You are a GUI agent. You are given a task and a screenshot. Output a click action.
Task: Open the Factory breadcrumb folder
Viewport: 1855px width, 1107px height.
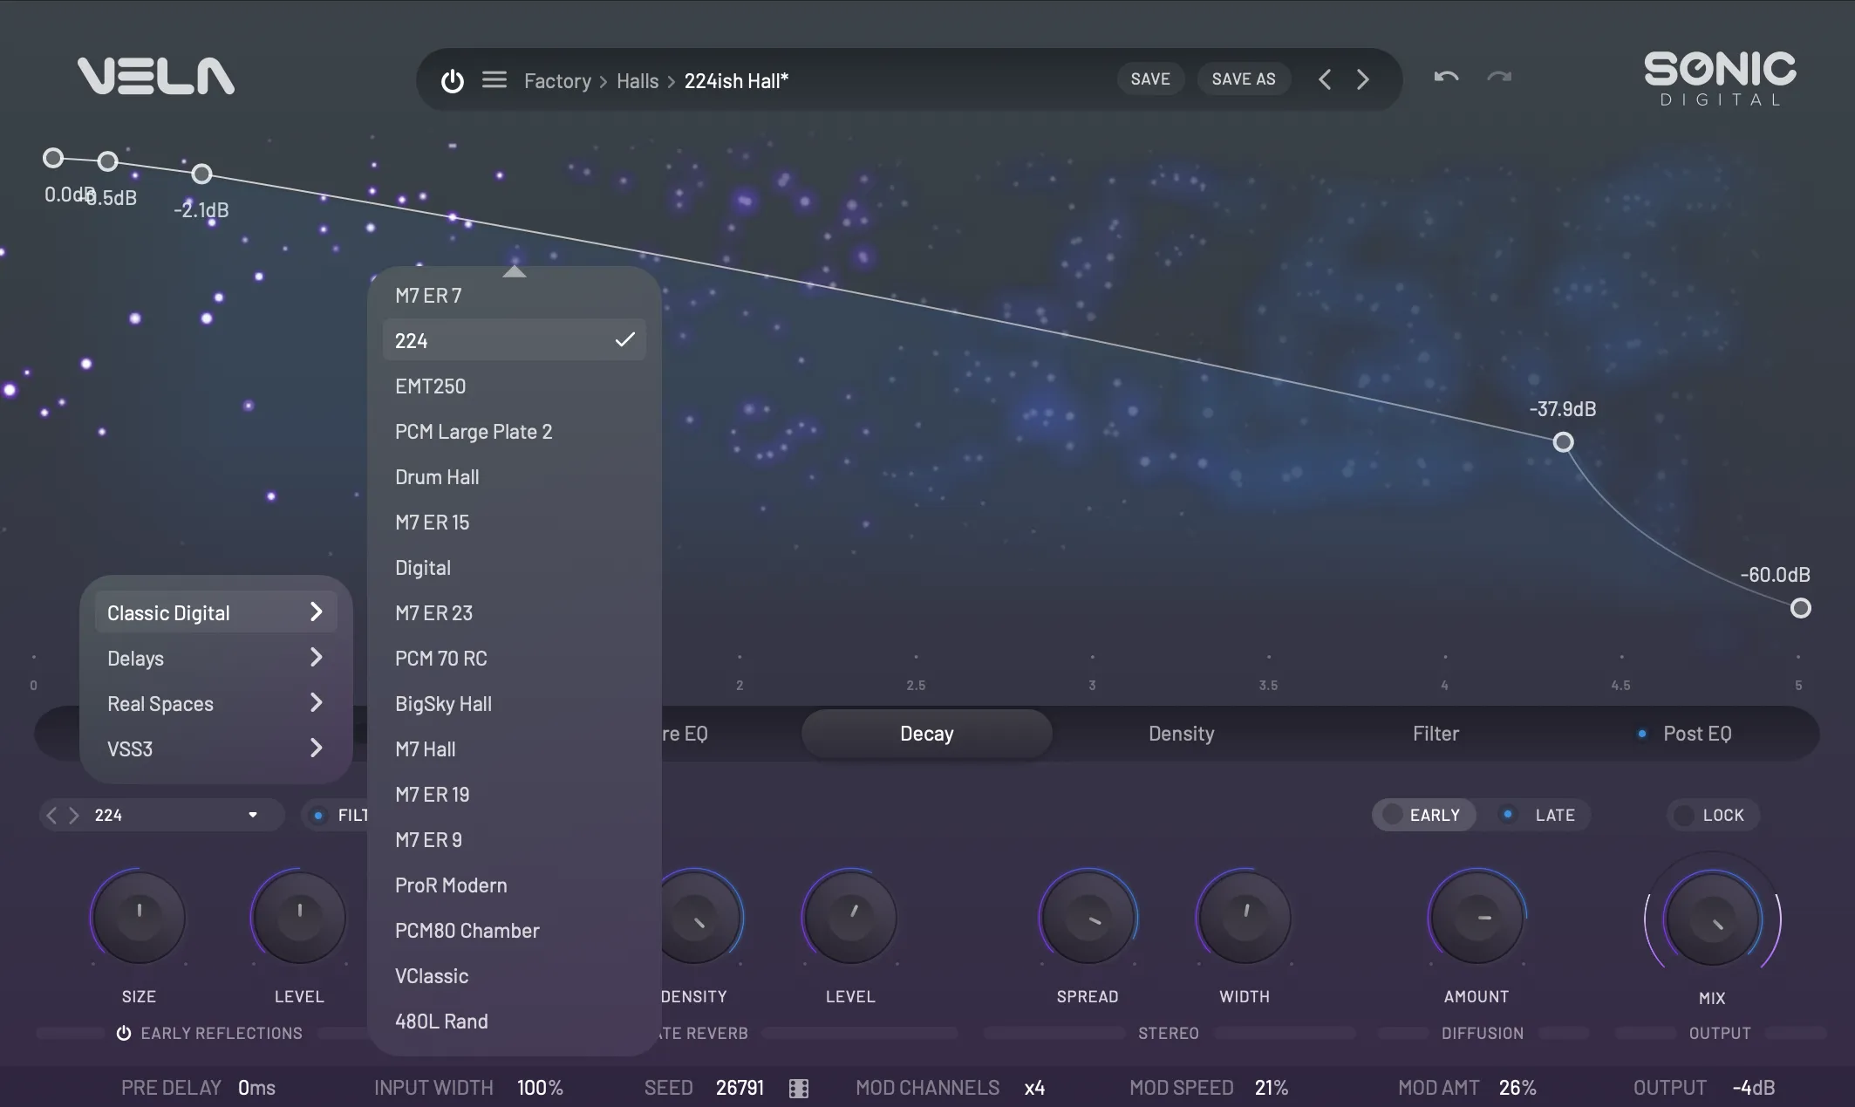(x=557, y=80)
